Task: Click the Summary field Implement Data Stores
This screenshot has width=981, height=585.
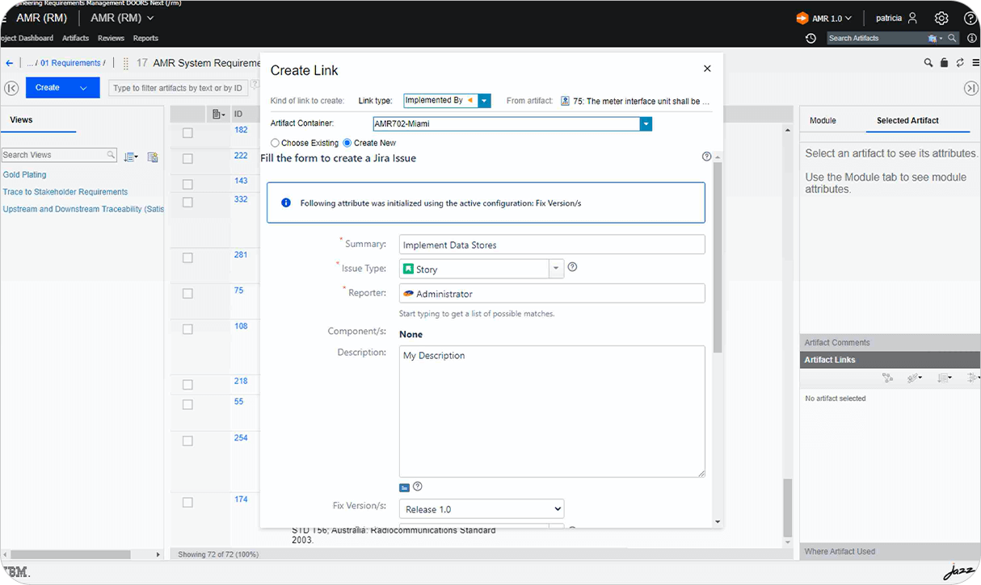Action: point(552,244)
